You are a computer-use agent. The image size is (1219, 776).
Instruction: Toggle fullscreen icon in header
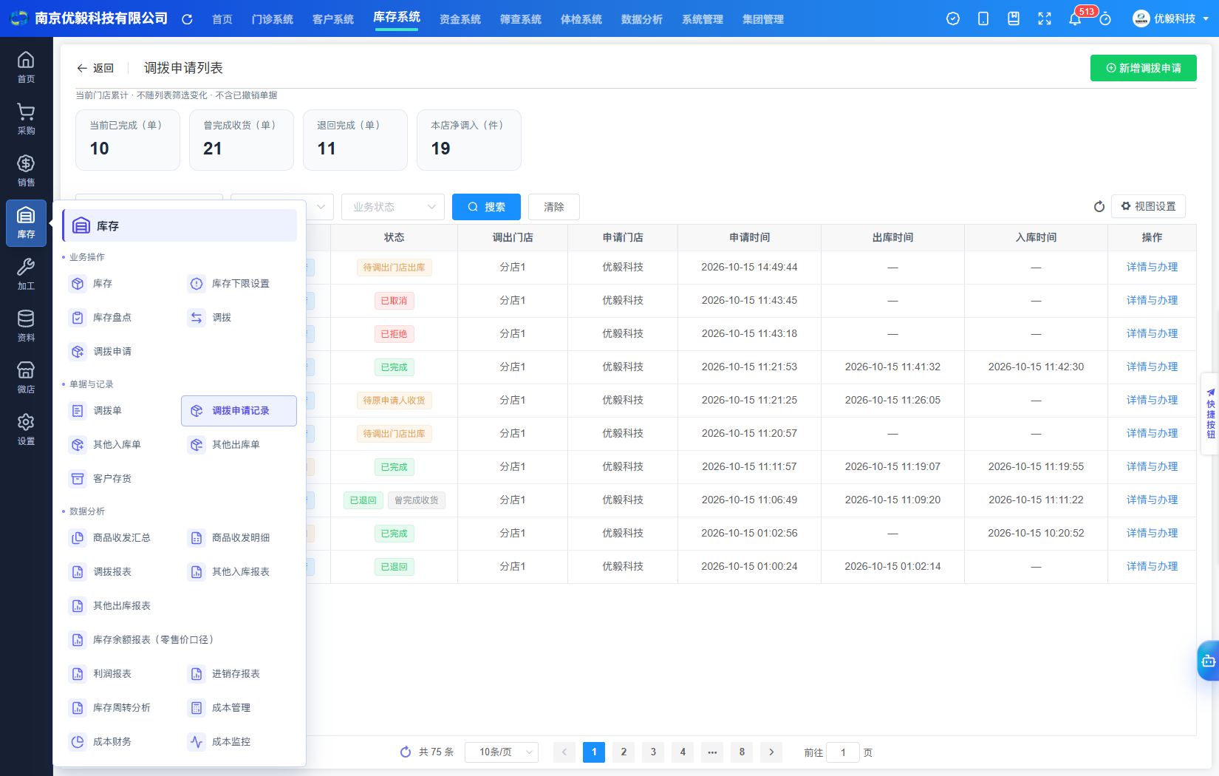click(1045, 18)
